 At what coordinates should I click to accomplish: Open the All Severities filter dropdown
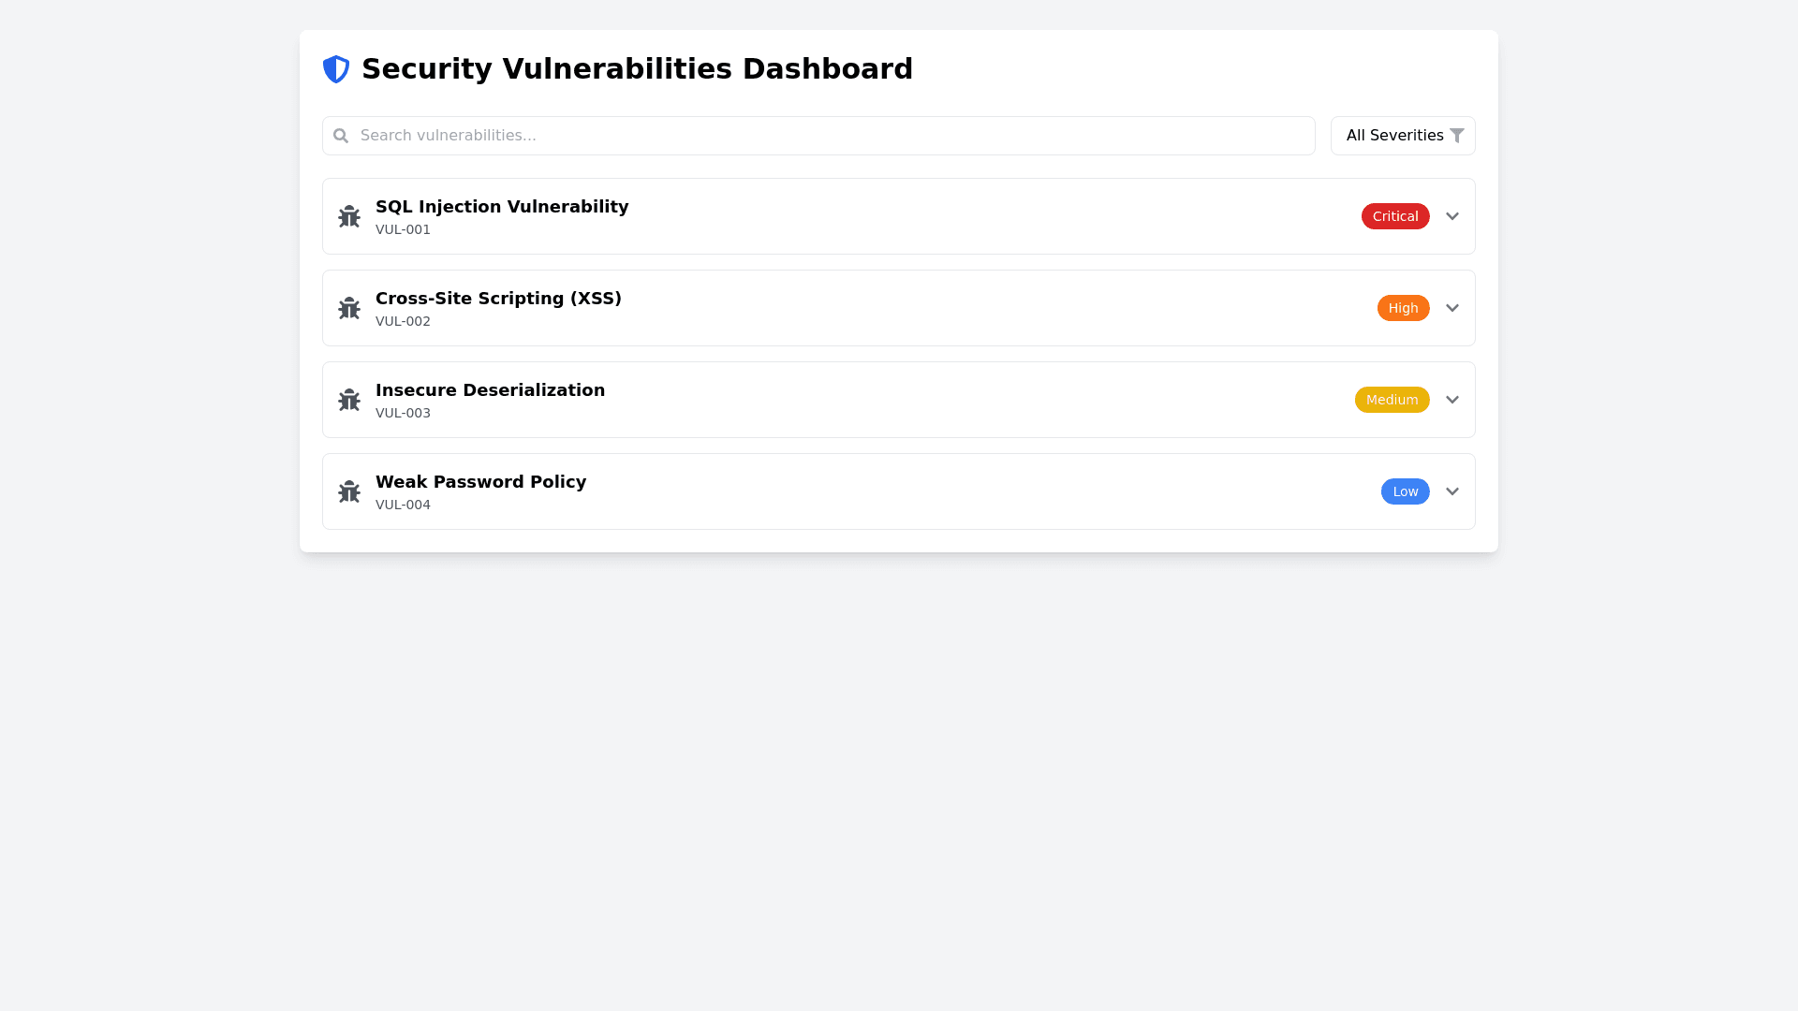(1395, 136)
